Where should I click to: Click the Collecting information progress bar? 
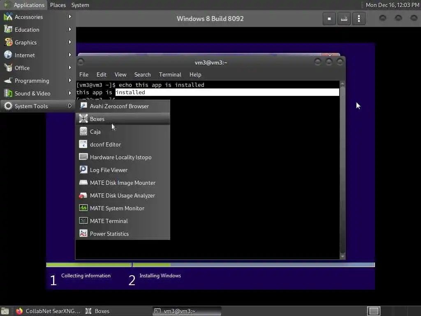click(89, 265)
